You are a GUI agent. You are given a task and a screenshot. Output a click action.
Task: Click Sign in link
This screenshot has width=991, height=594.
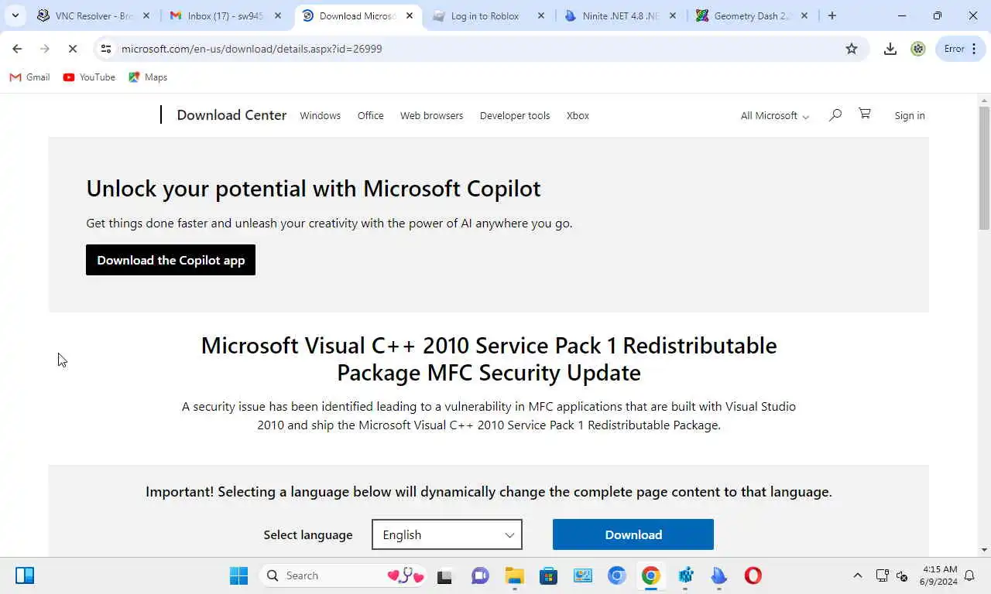coord(910,115)
